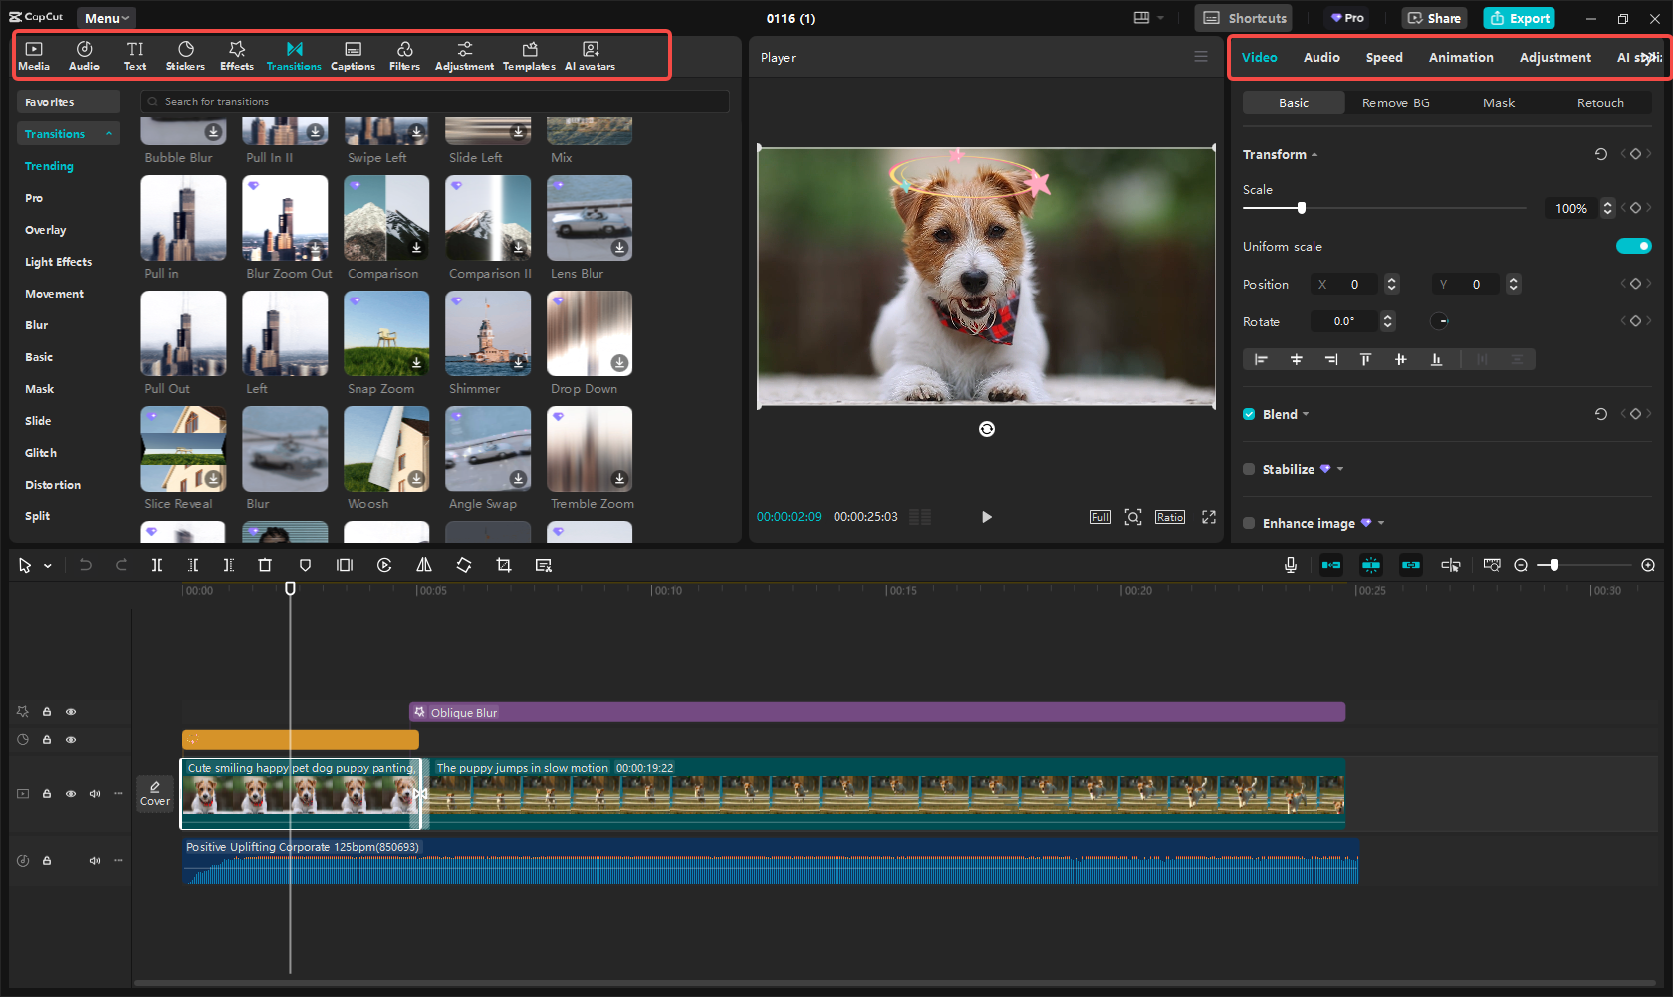Screen dimensions: 1673x997
Task: Click the timeline zoom in icon
Action: coord(1648,565)
